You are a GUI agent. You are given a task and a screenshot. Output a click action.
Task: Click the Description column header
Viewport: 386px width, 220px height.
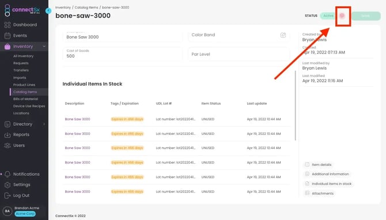pyautogui.click(x=74, y=103)
